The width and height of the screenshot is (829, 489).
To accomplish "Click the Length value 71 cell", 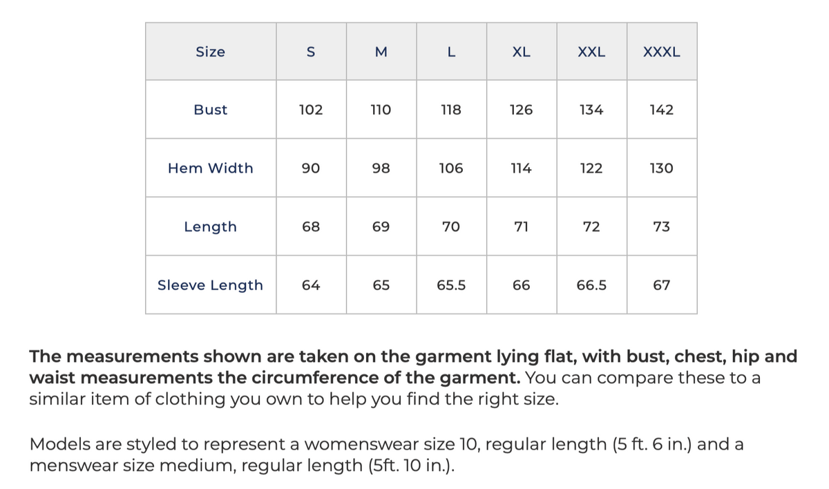I will pyautogui.click(x=522, y=227).
